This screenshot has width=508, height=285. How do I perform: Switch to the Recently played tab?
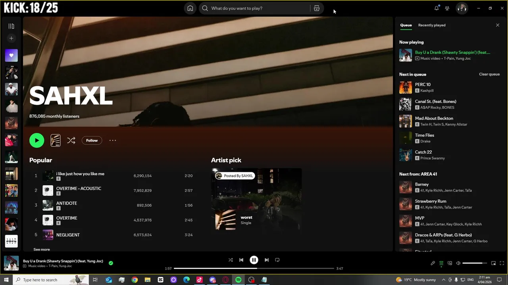pyautogui.click(x=431, y=25)
